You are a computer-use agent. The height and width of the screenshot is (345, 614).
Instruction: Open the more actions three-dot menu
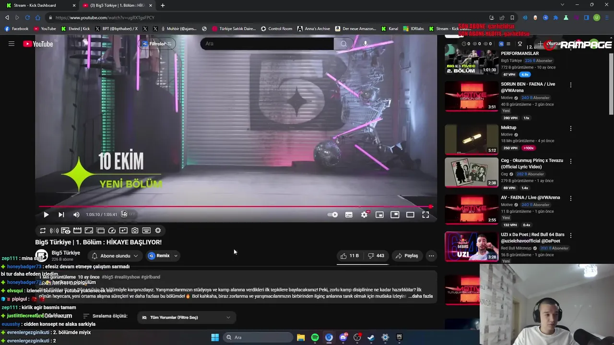pyautogui.click(x=431, y=256)
